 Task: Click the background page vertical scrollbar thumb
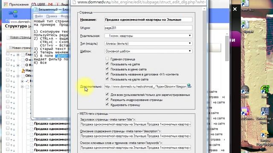click(227, 48)
